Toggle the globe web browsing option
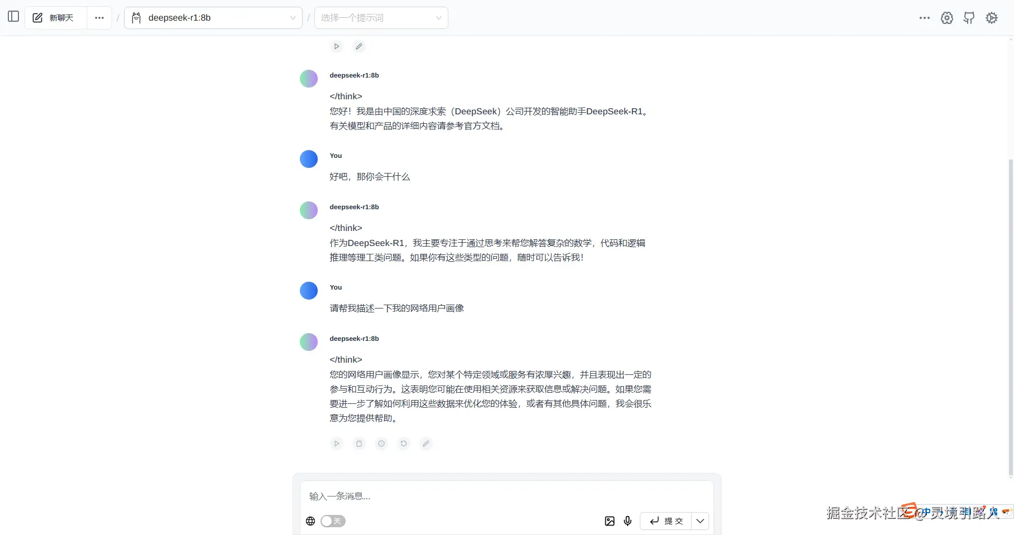The image size is (1014, 535). (x=310, y=521)
